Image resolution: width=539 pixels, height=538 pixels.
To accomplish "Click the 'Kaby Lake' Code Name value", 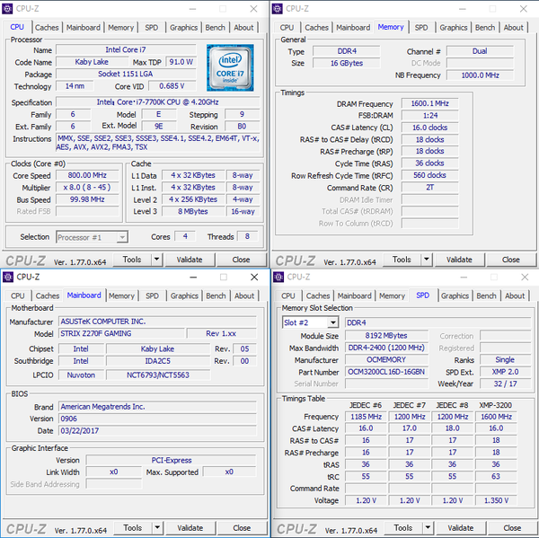I will pyautogui.click(x=92, y=62).
